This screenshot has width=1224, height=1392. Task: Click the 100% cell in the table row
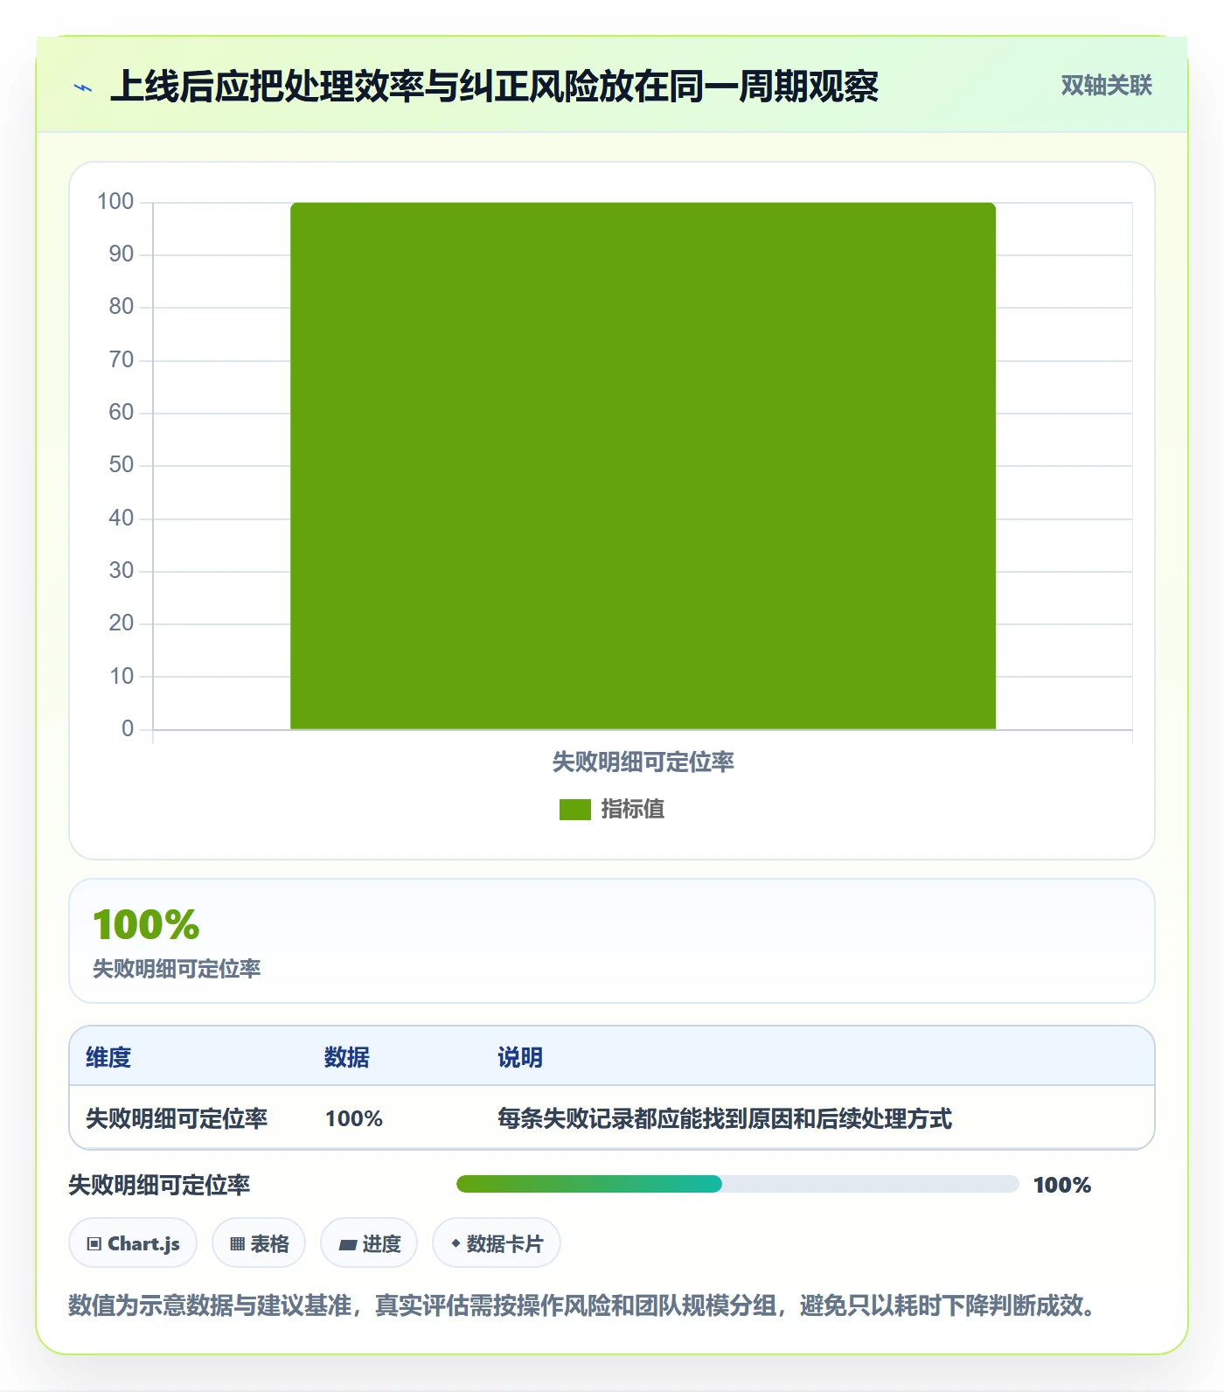click(354, 1118)
